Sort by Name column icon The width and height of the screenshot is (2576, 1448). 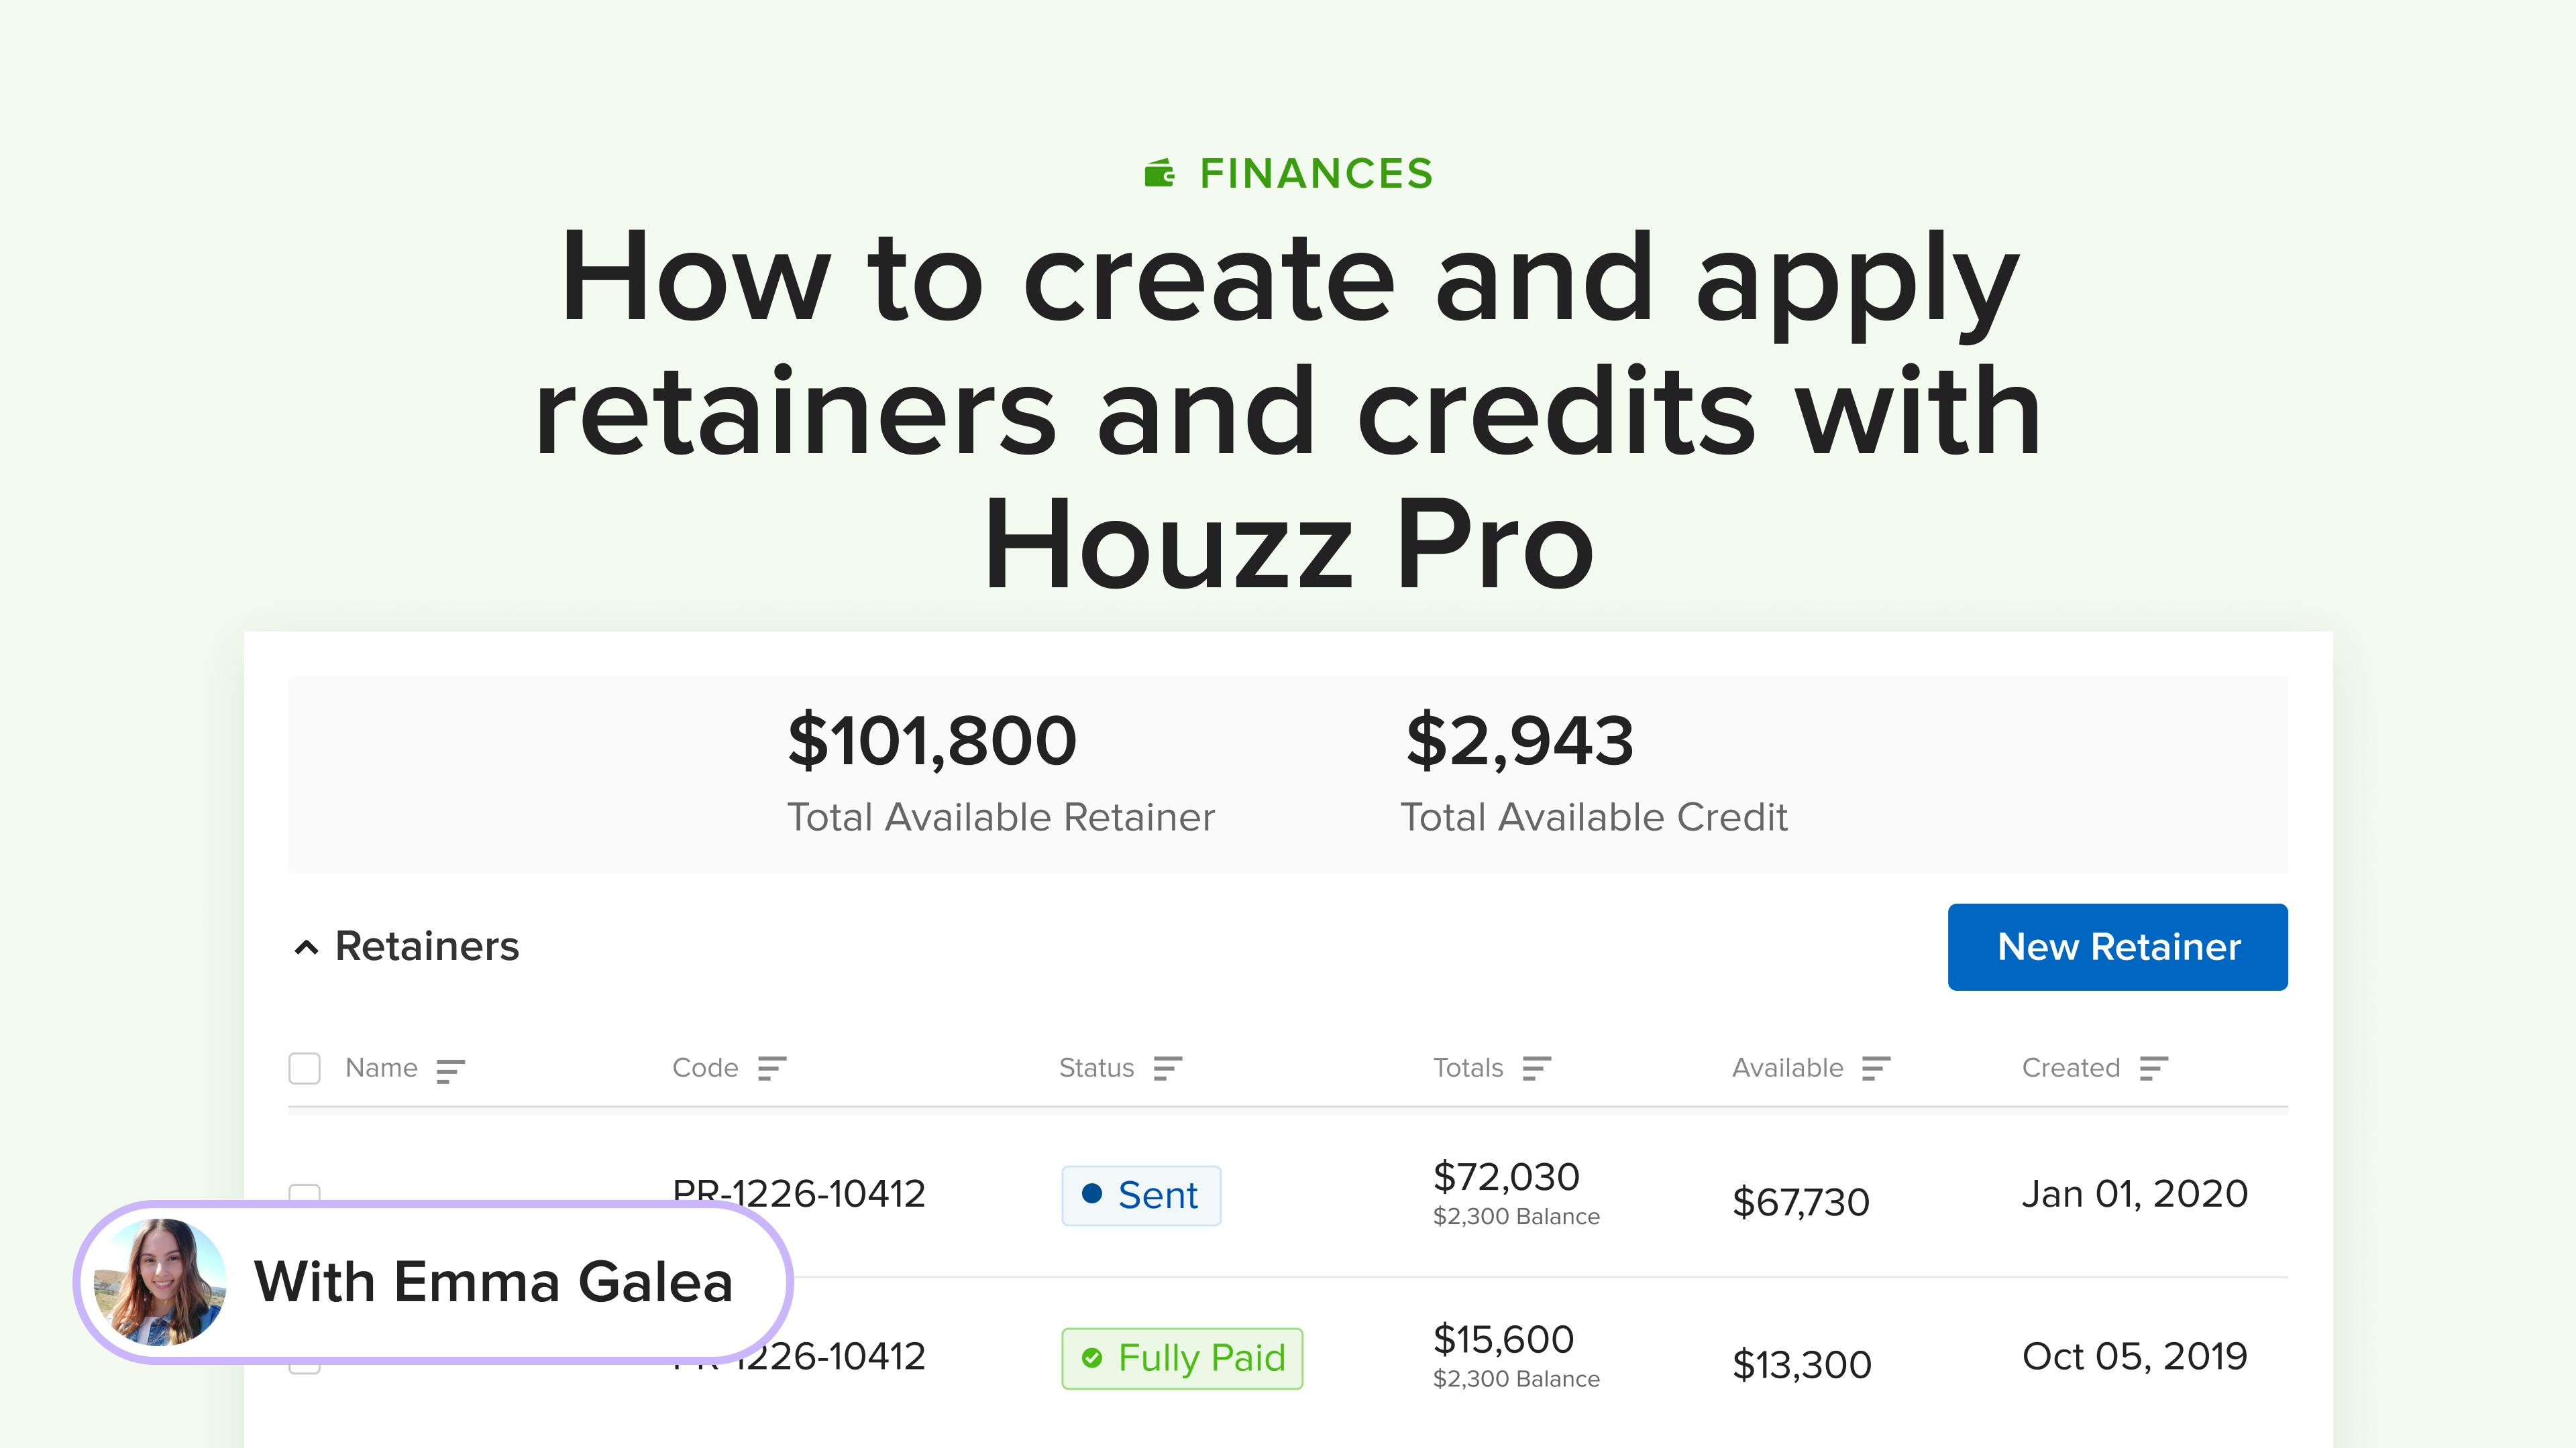pos(451,1071)
